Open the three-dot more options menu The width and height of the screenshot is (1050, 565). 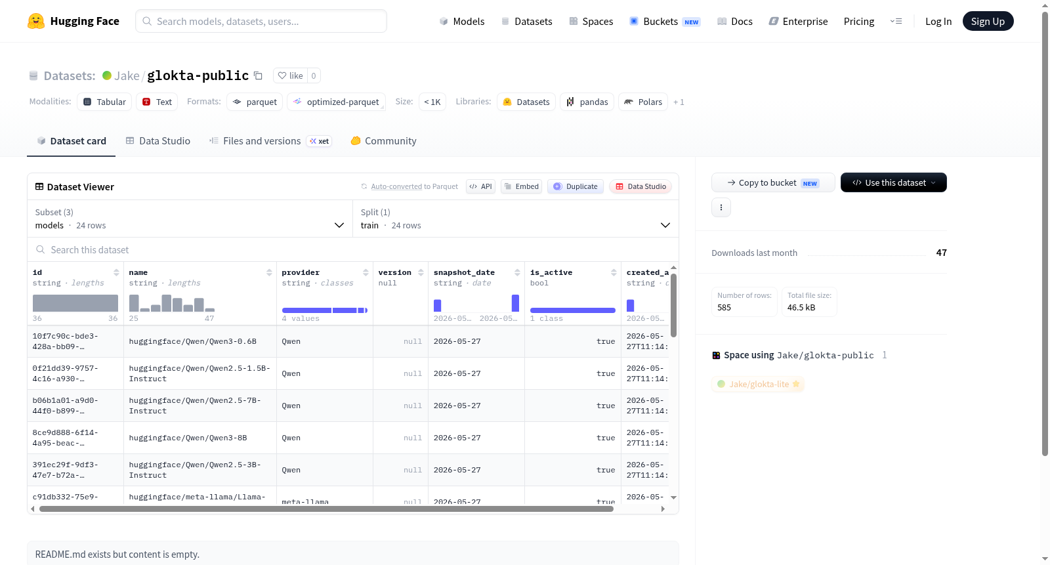click(x=721, y=207)
